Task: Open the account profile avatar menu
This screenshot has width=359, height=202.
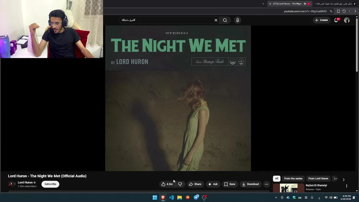Action: [x=347, y=20]
